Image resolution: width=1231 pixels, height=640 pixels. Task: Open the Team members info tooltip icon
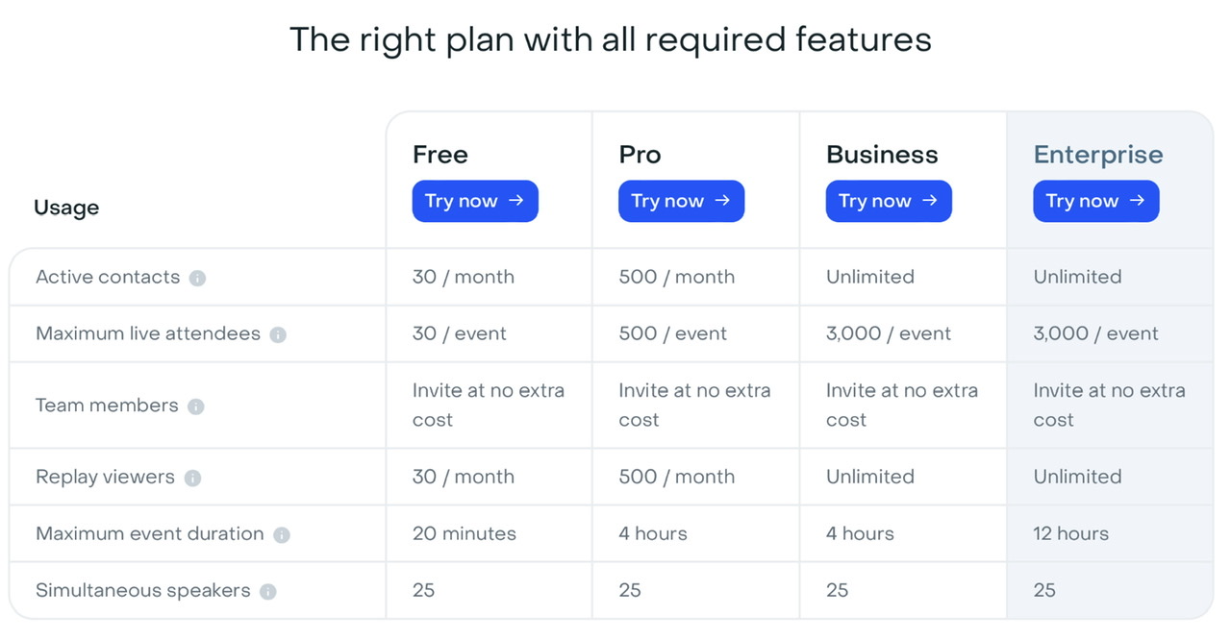(x=196, y=406)
